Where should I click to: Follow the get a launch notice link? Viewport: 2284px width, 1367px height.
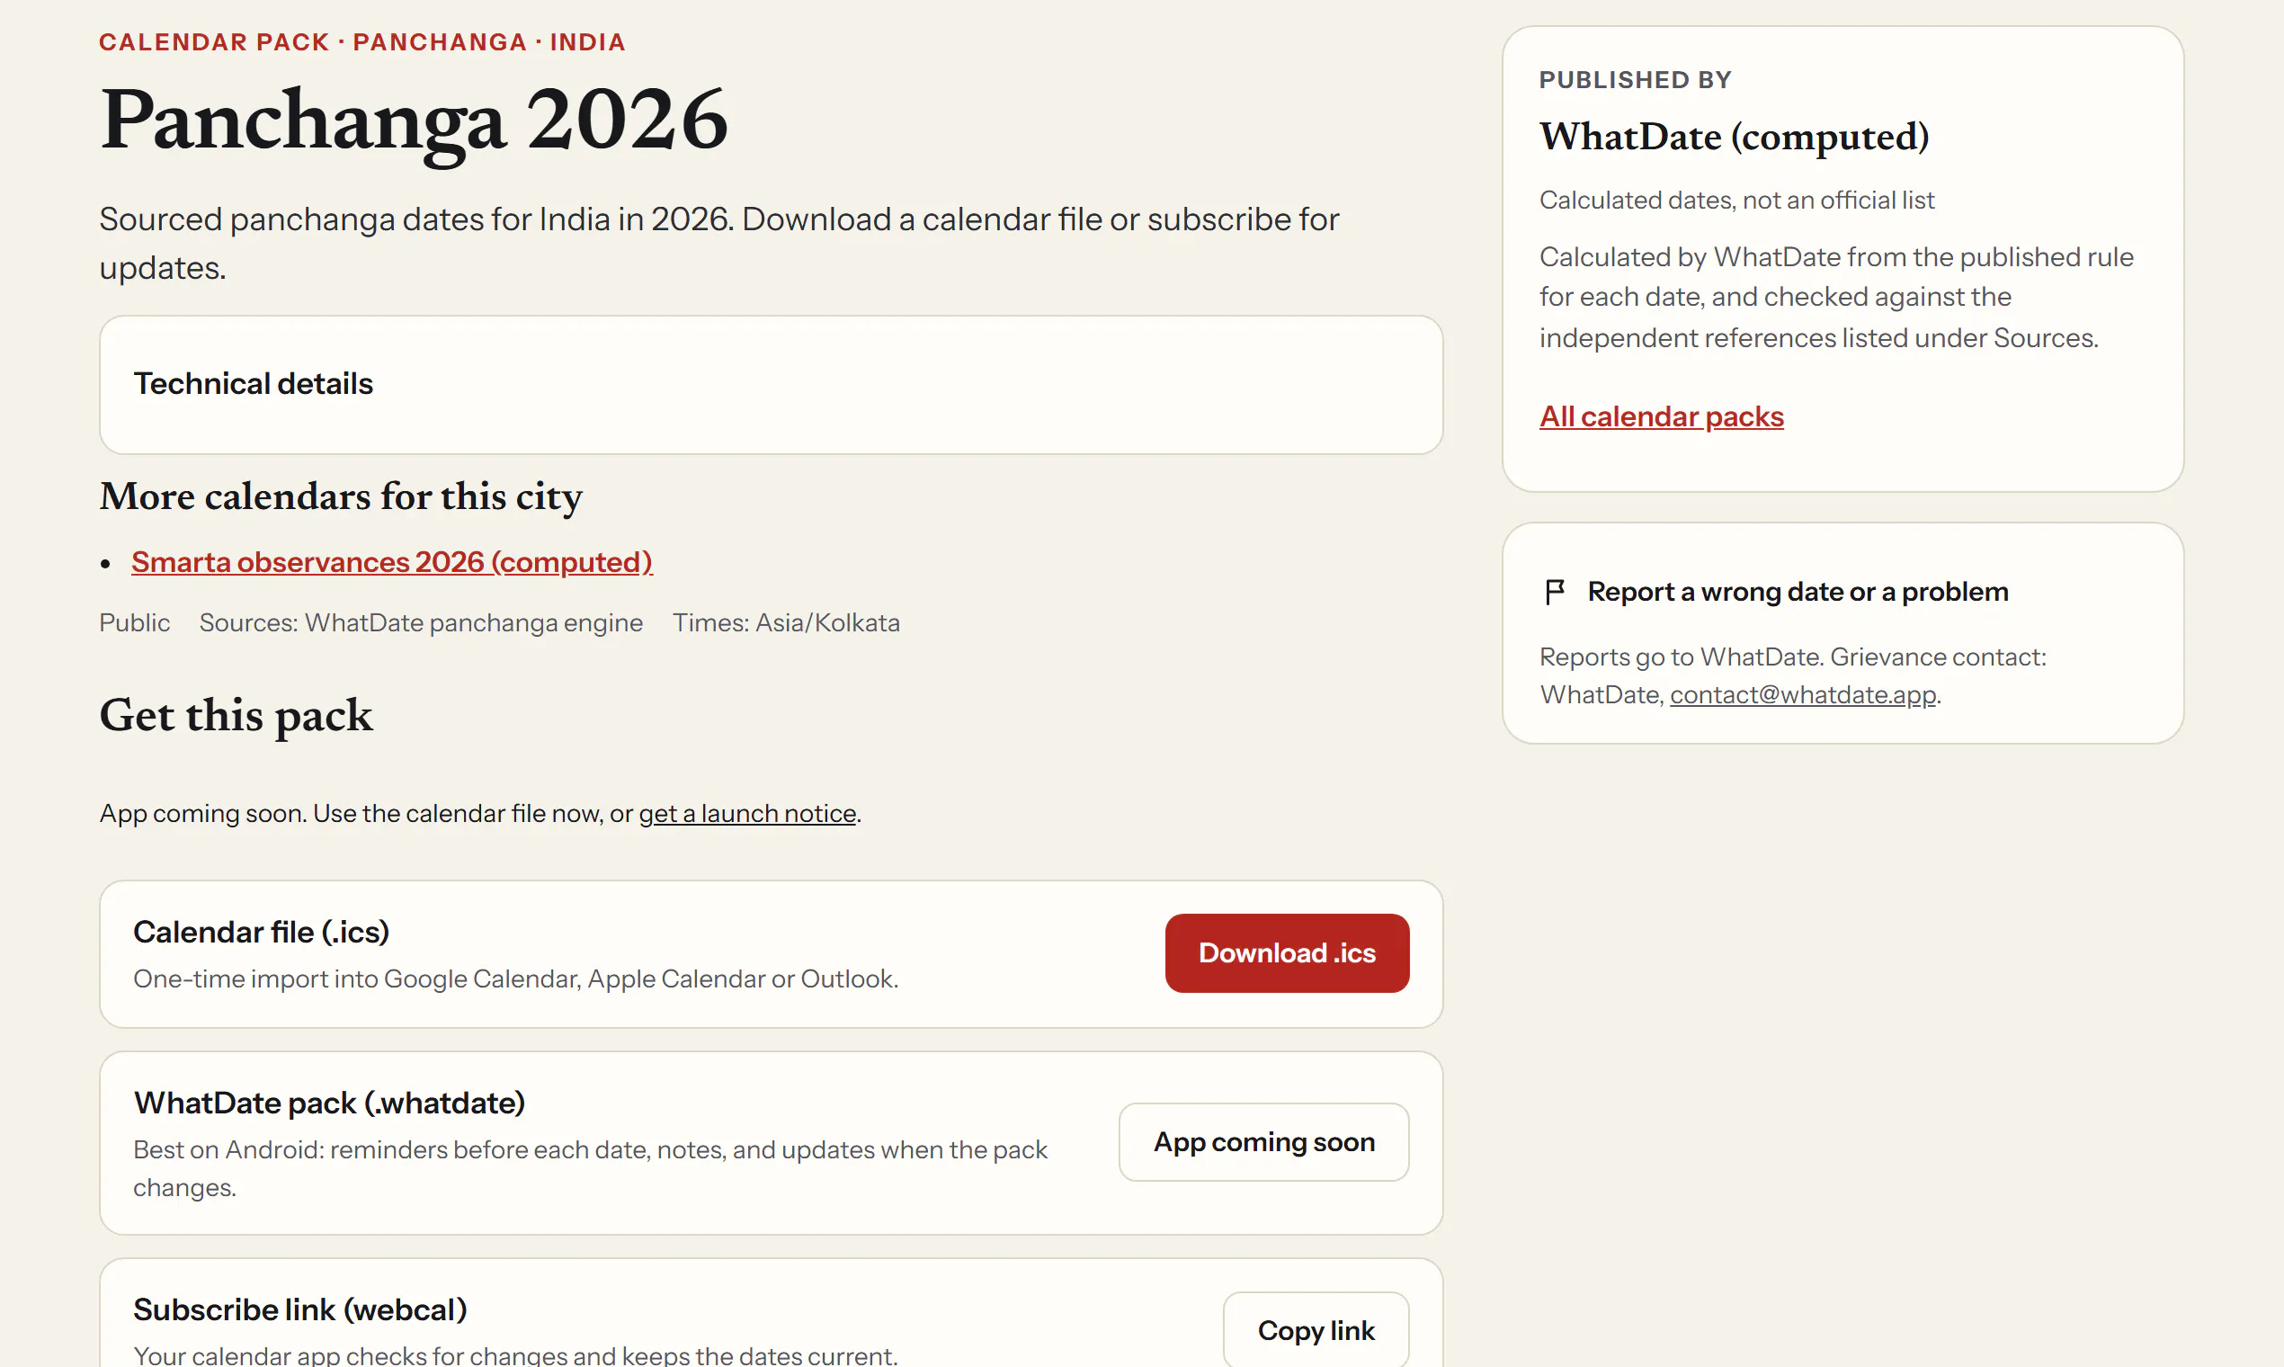click(x=747, y=813)
